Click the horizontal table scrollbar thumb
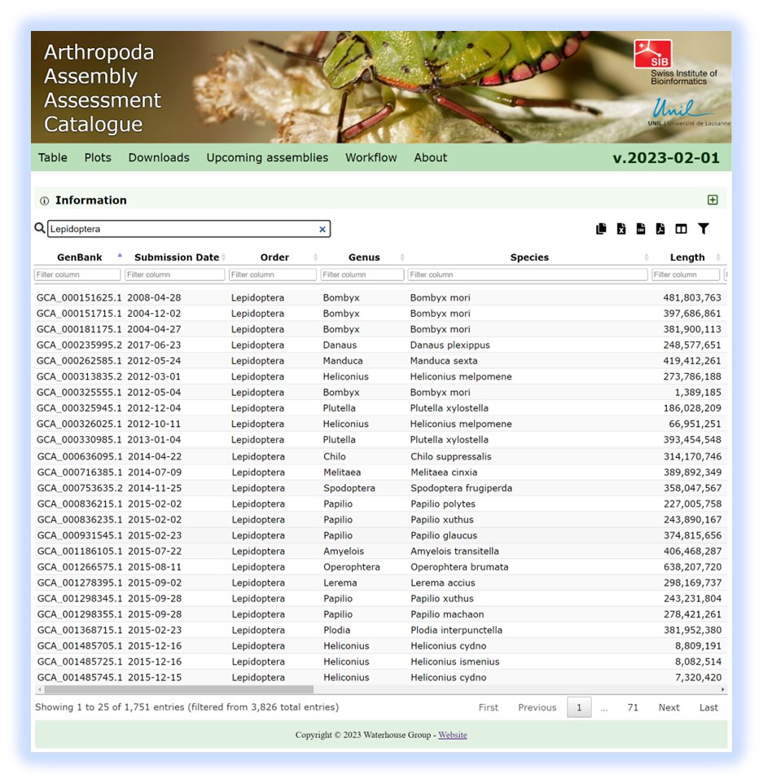763x783 pixels. click(178, 689)
